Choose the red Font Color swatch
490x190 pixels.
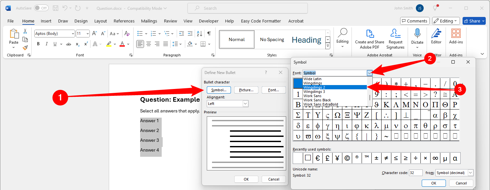122,44
